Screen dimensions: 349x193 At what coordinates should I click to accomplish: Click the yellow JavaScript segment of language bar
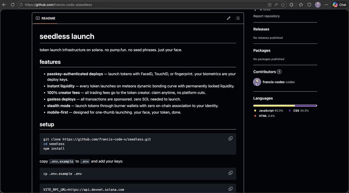pos(274,106)
